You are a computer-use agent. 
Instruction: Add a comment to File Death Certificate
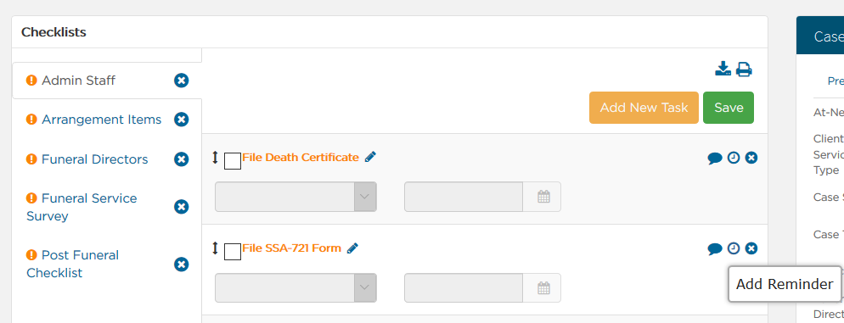(x=715, y=158)
